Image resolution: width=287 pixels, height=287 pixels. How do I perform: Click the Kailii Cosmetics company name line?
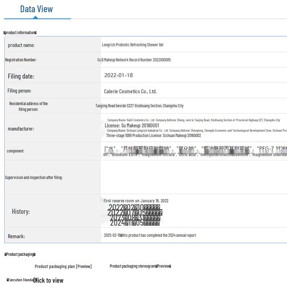194,120
